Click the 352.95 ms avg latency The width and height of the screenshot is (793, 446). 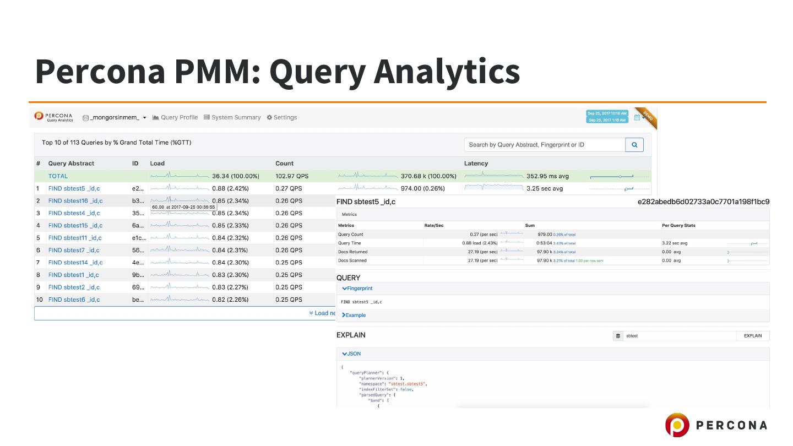coord(548,176)
